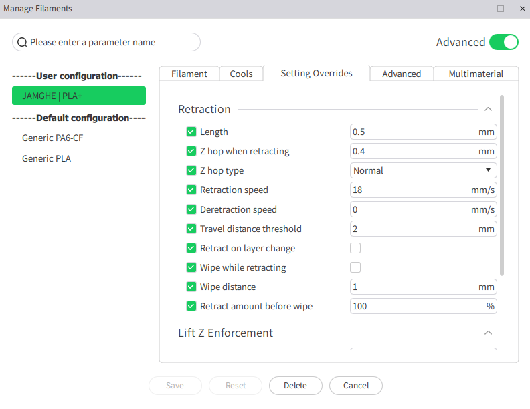Edit Retract amount before wipe 100
This screenshot has height=409, width=530.
(423, 306)
